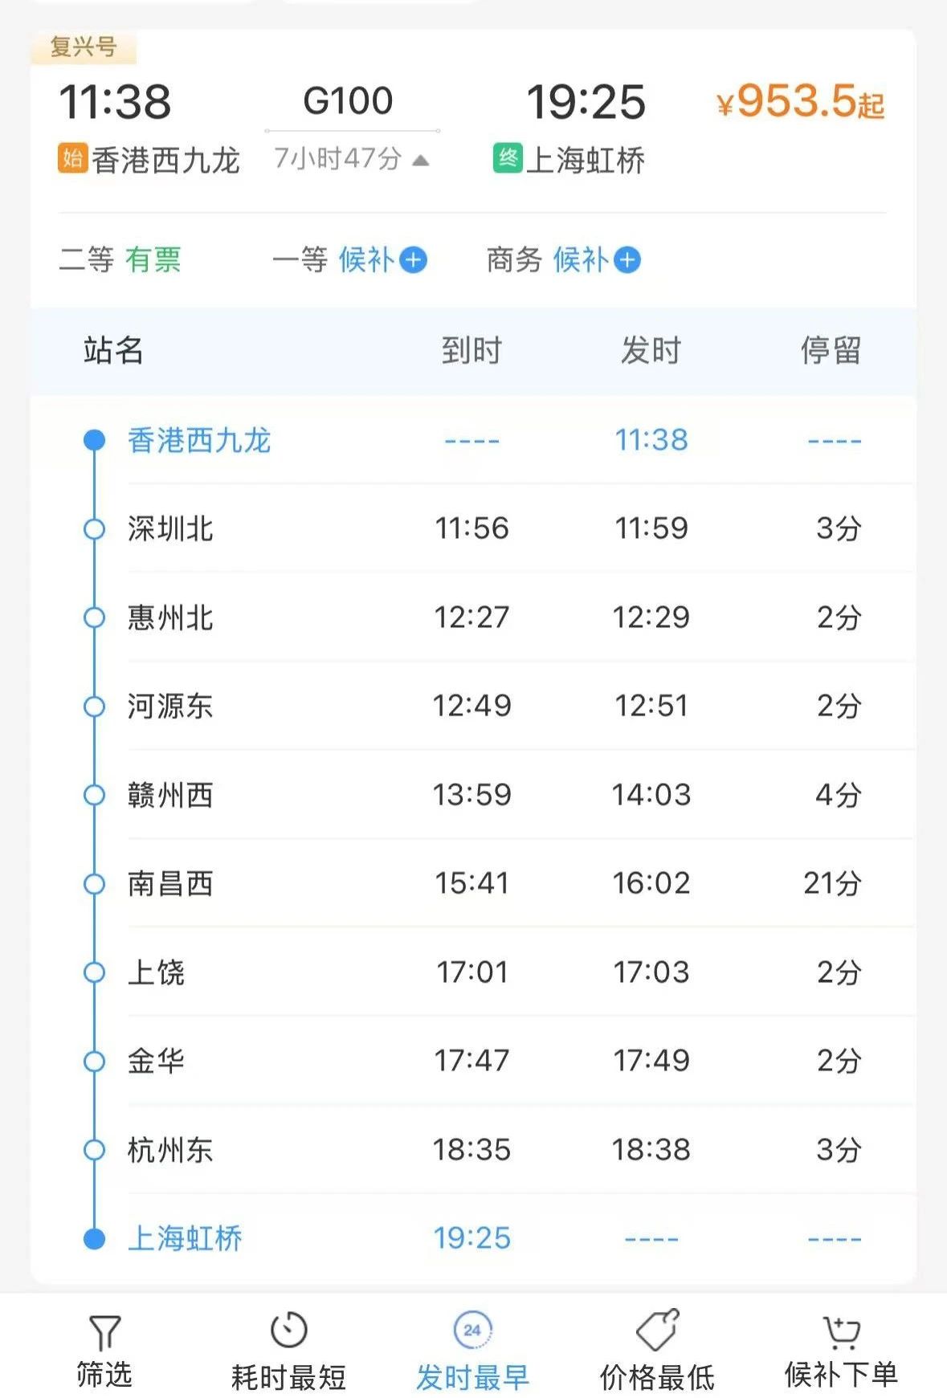Collapse the 7小时47分 stop list arrow

coord(421,161)
